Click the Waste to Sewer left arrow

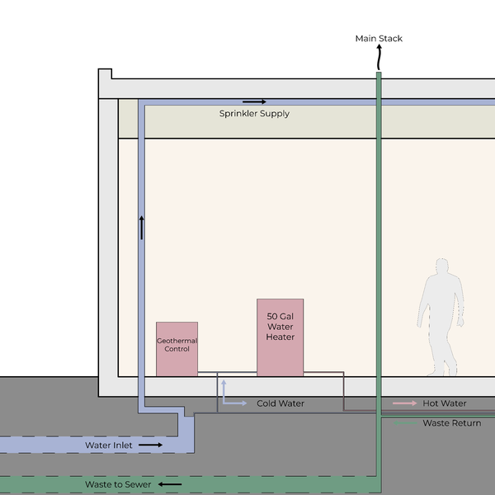[171, 484]
